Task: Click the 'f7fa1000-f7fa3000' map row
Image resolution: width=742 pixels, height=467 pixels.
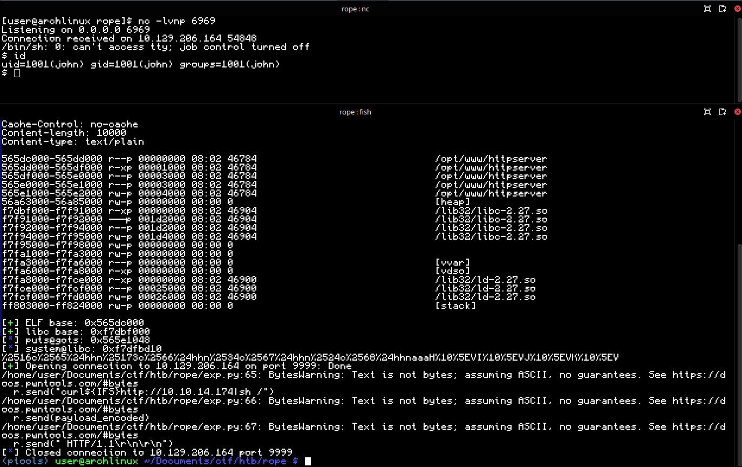Action: point(117,254)
